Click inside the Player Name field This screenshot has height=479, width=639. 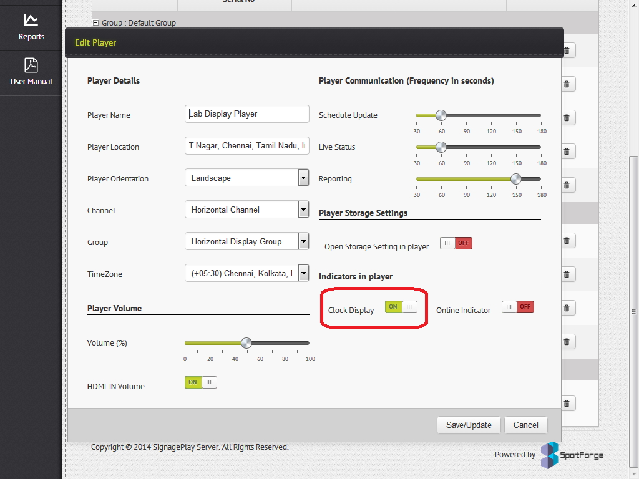pyautogui.click(x=246, y=114)
